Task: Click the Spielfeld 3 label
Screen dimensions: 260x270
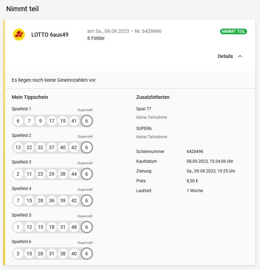Action: tap(21, 162)
